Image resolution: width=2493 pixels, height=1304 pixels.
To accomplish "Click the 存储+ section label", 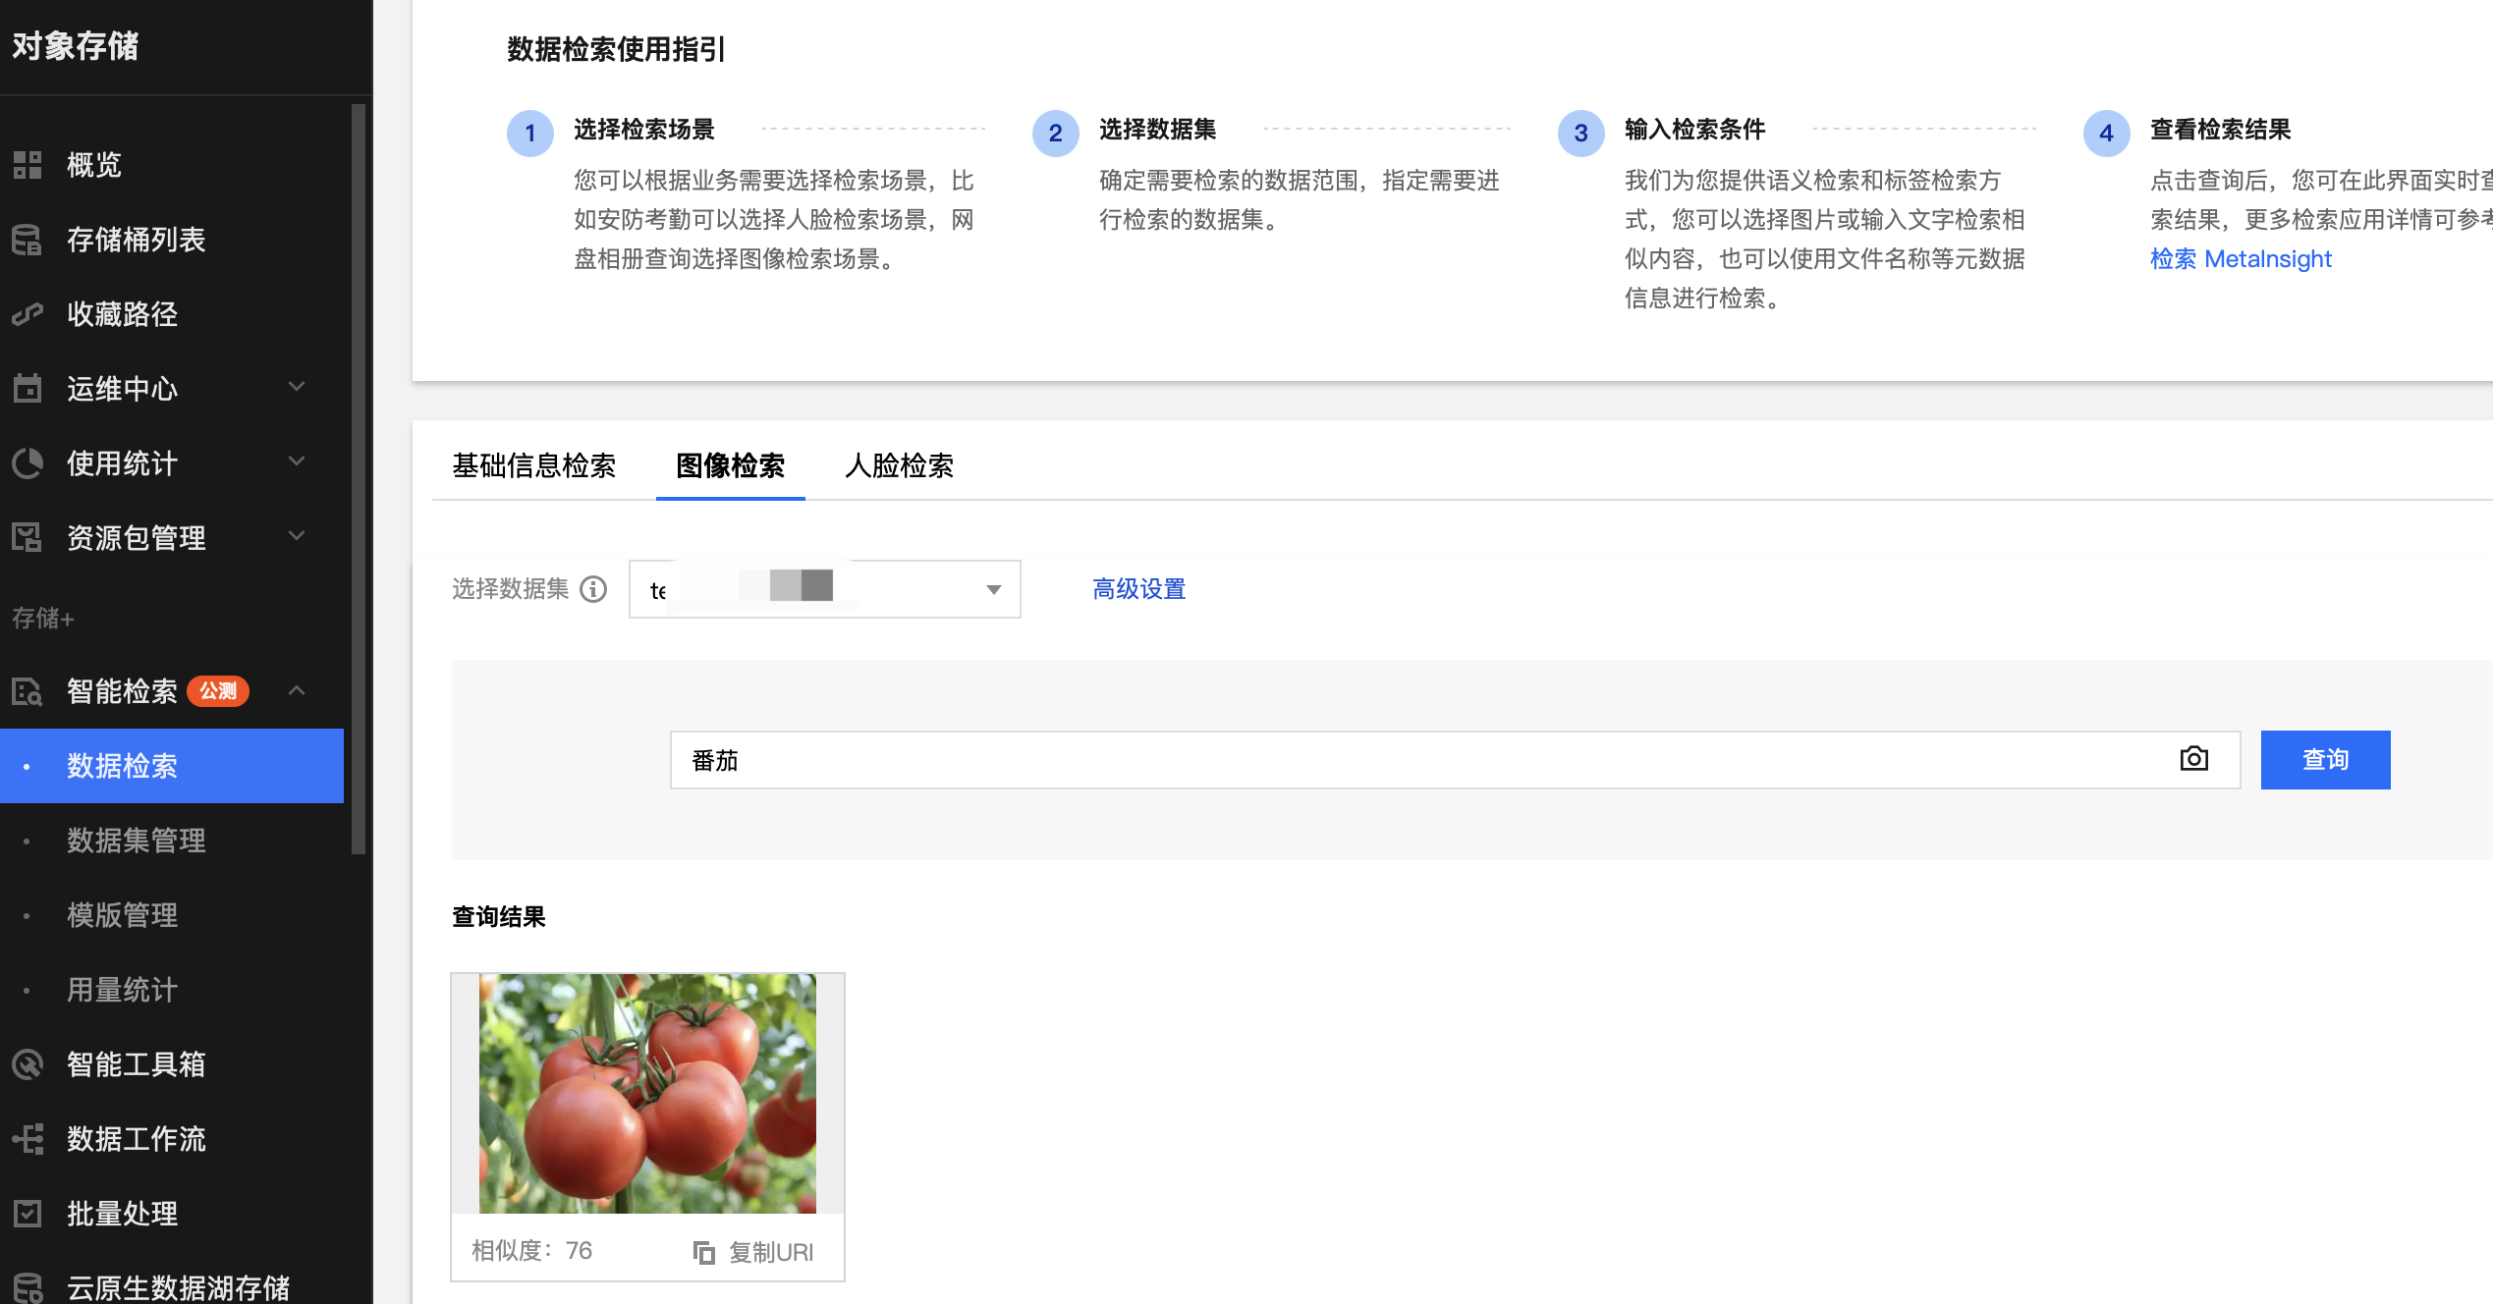I will 43,618.
